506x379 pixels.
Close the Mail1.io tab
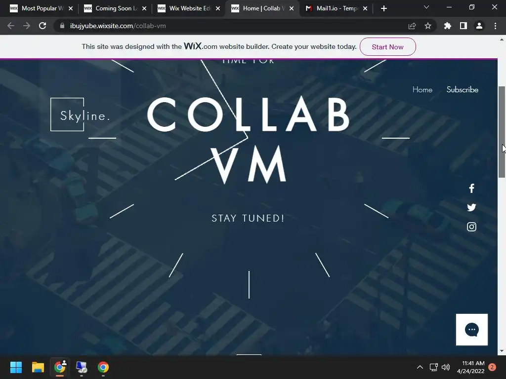pyautogui.click(x=365, y=8)
